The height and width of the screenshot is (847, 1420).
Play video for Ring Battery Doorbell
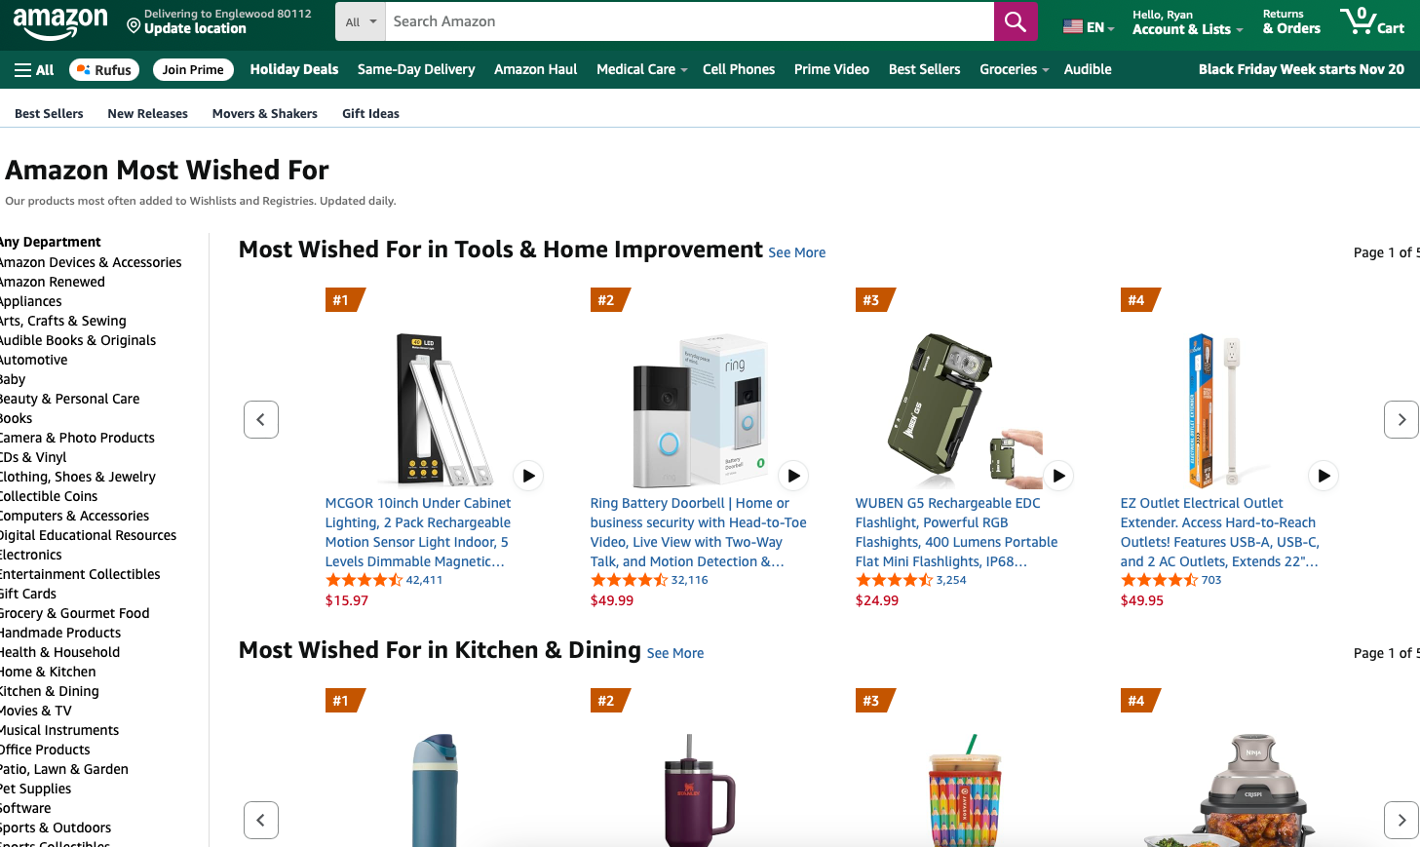click(793, 476)
